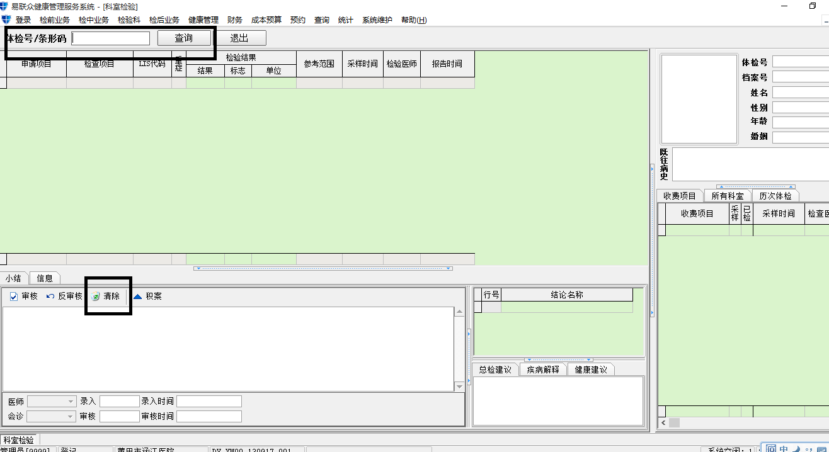Screen dimensions: 829x452
Task: Open the 医师 dropdown
Action: coord(71,401)
